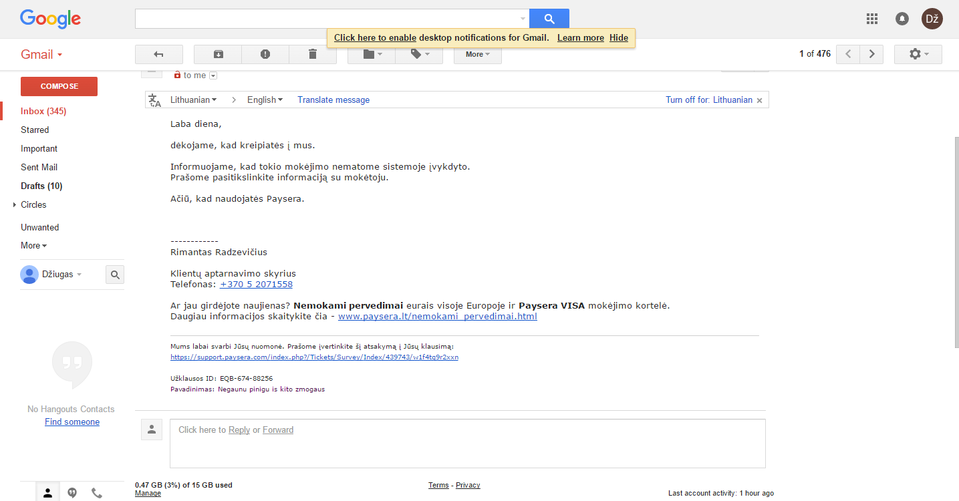Click 'Learn more' in the notification banner
Viewport: 959px width, 501px height.
tap(581, 38)
